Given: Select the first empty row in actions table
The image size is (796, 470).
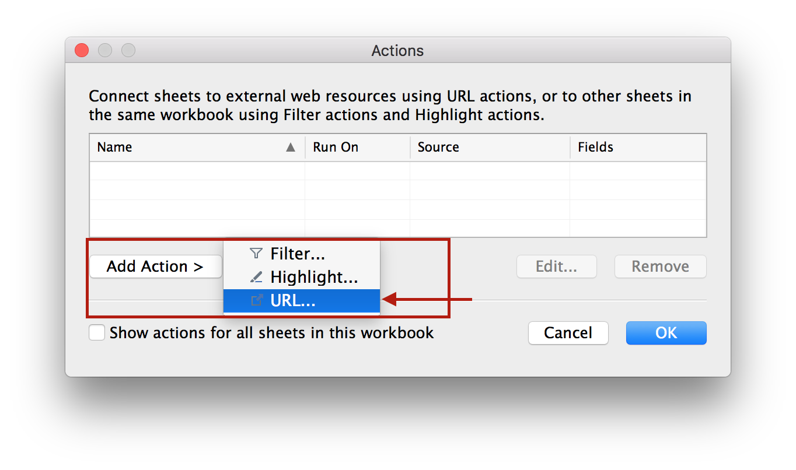Looking at the screenshot, I should coord(397,170).
